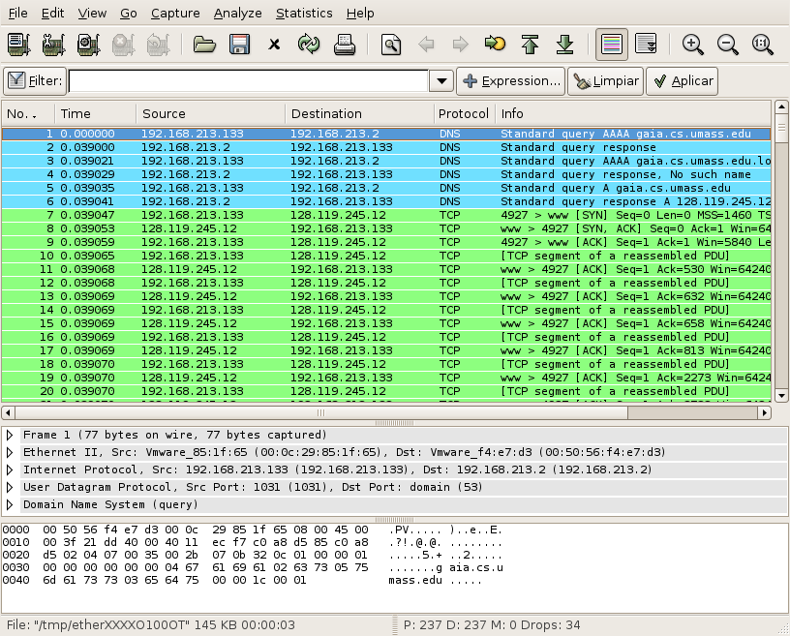Click the Filter button
Screen dimensions: 790x636
tap(35, 81)
